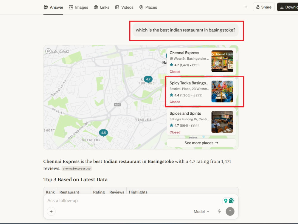The height and width of the screenshot is (224, 298).
Task: Open the Images tab
Action: [x=78, y=7]
